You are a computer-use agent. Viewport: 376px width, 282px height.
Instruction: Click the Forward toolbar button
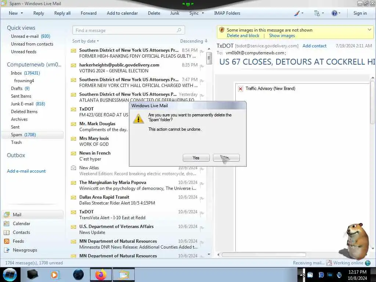tap(88, 13)
